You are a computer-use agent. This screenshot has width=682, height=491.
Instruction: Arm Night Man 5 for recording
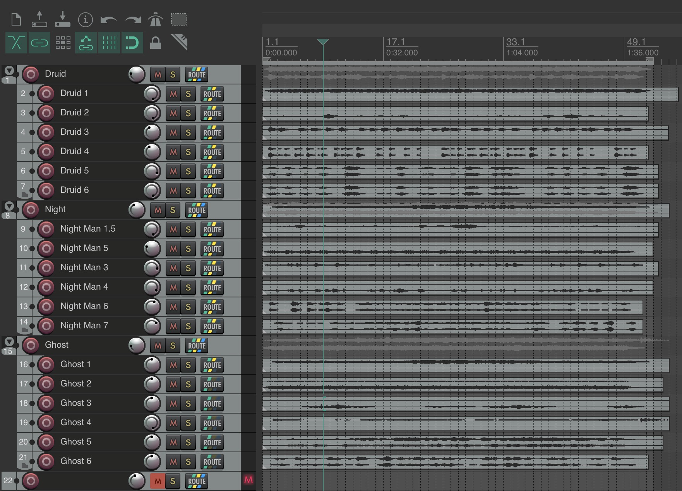pyautogui.click(x=46, y=249)
